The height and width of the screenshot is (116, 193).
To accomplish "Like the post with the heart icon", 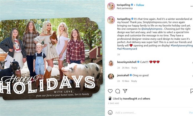I will (x=110, y=91).
